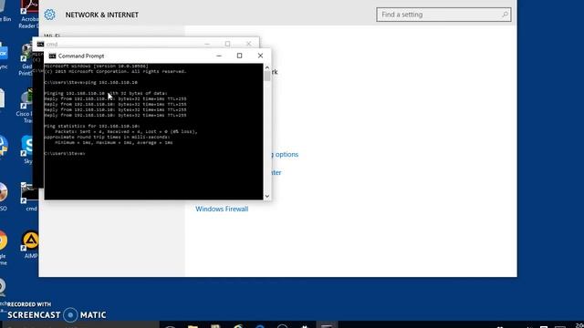Click the 'Approximate round trip times' line

coord(107,137)
